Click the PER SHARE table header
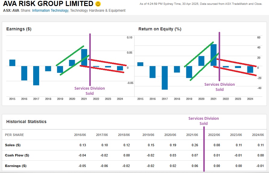Viewport: 269px width, 173px height. tap(14, 135)
